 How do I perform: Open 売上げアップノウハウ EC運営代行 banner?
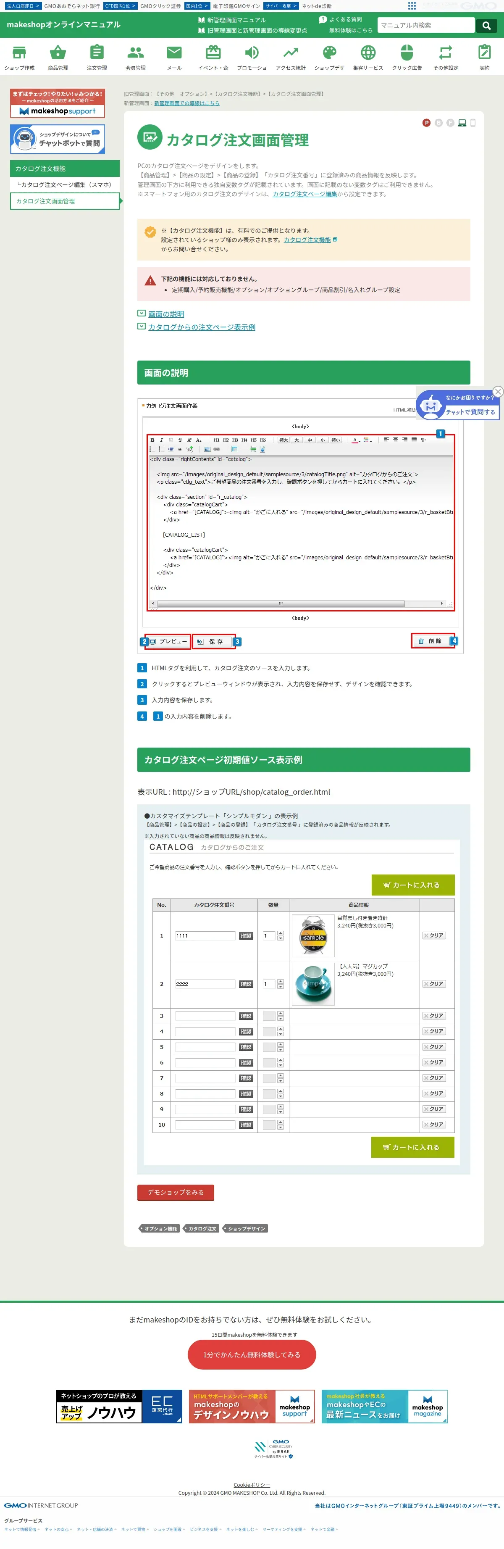click(x=119, y=1407)
